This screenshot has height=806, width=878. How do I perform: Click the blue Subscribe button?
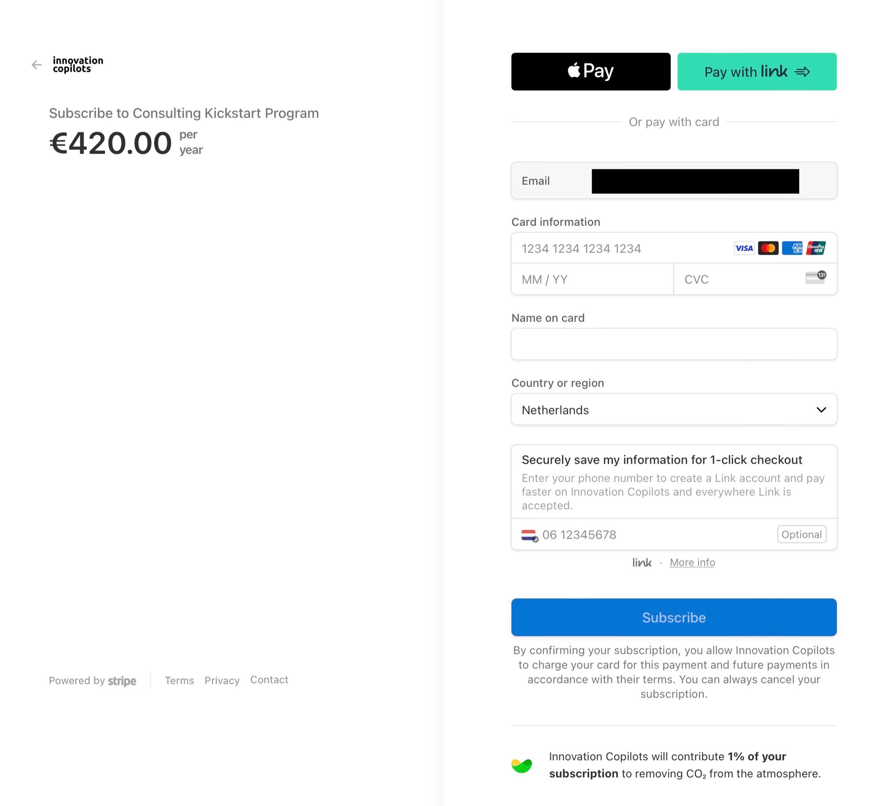click(x=674, y=617)
